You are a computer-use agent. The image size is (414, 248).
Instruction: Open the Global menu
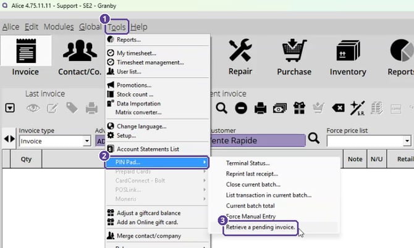pyautogui.click(x=90, y=27)
